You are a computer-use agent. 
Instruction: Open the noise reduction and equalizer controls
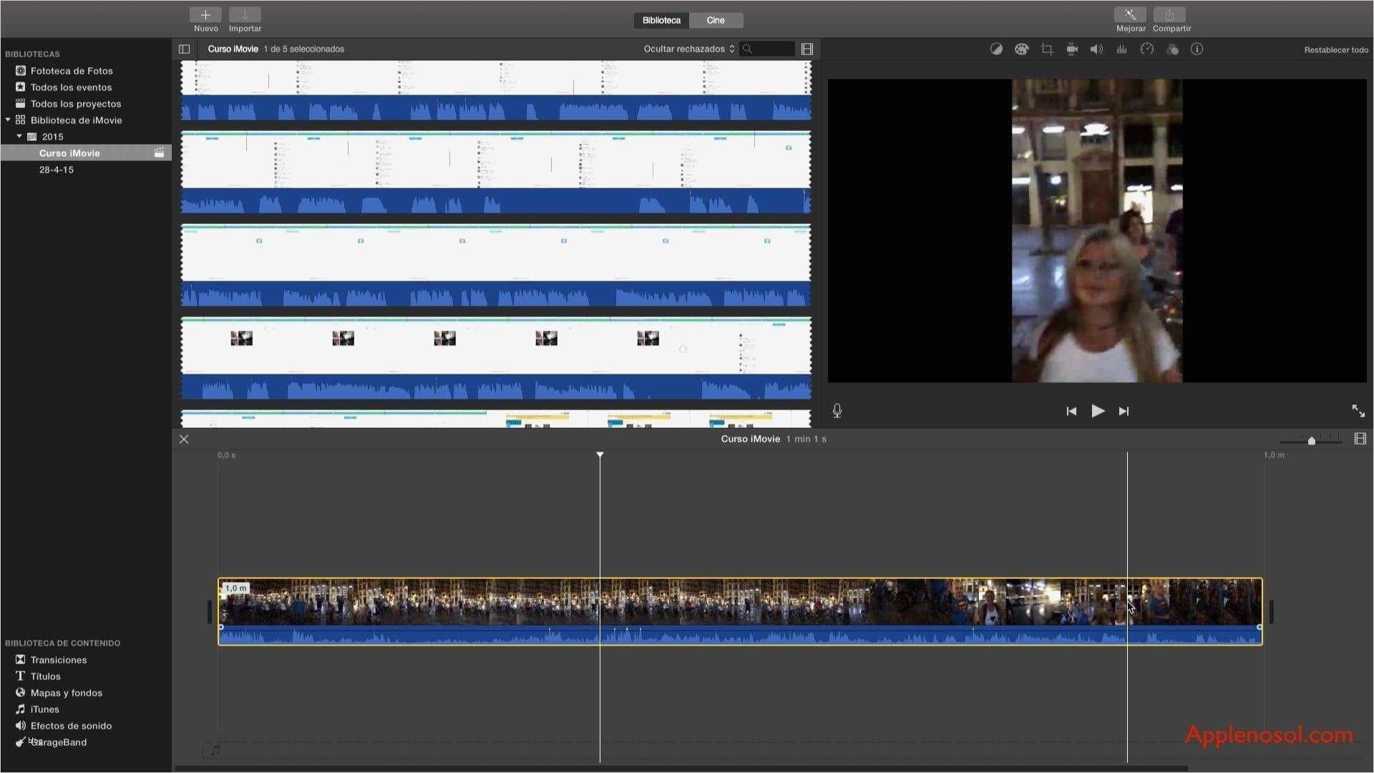pyautogui.click(x=1121, y=49)
